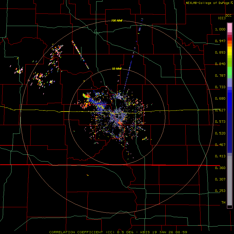Click the 0.520 scale value

(x=220, y=133)
